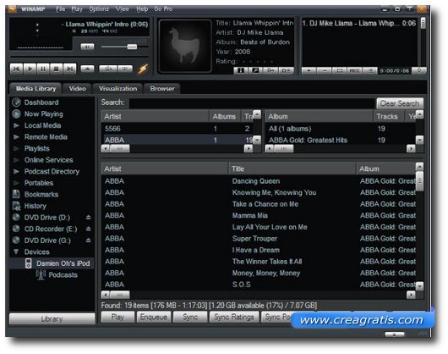
Task: Click the Clear Search button
Action: click(400, 103)
